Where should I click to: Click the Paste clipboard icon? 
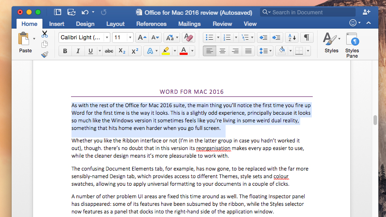[24, 39]
